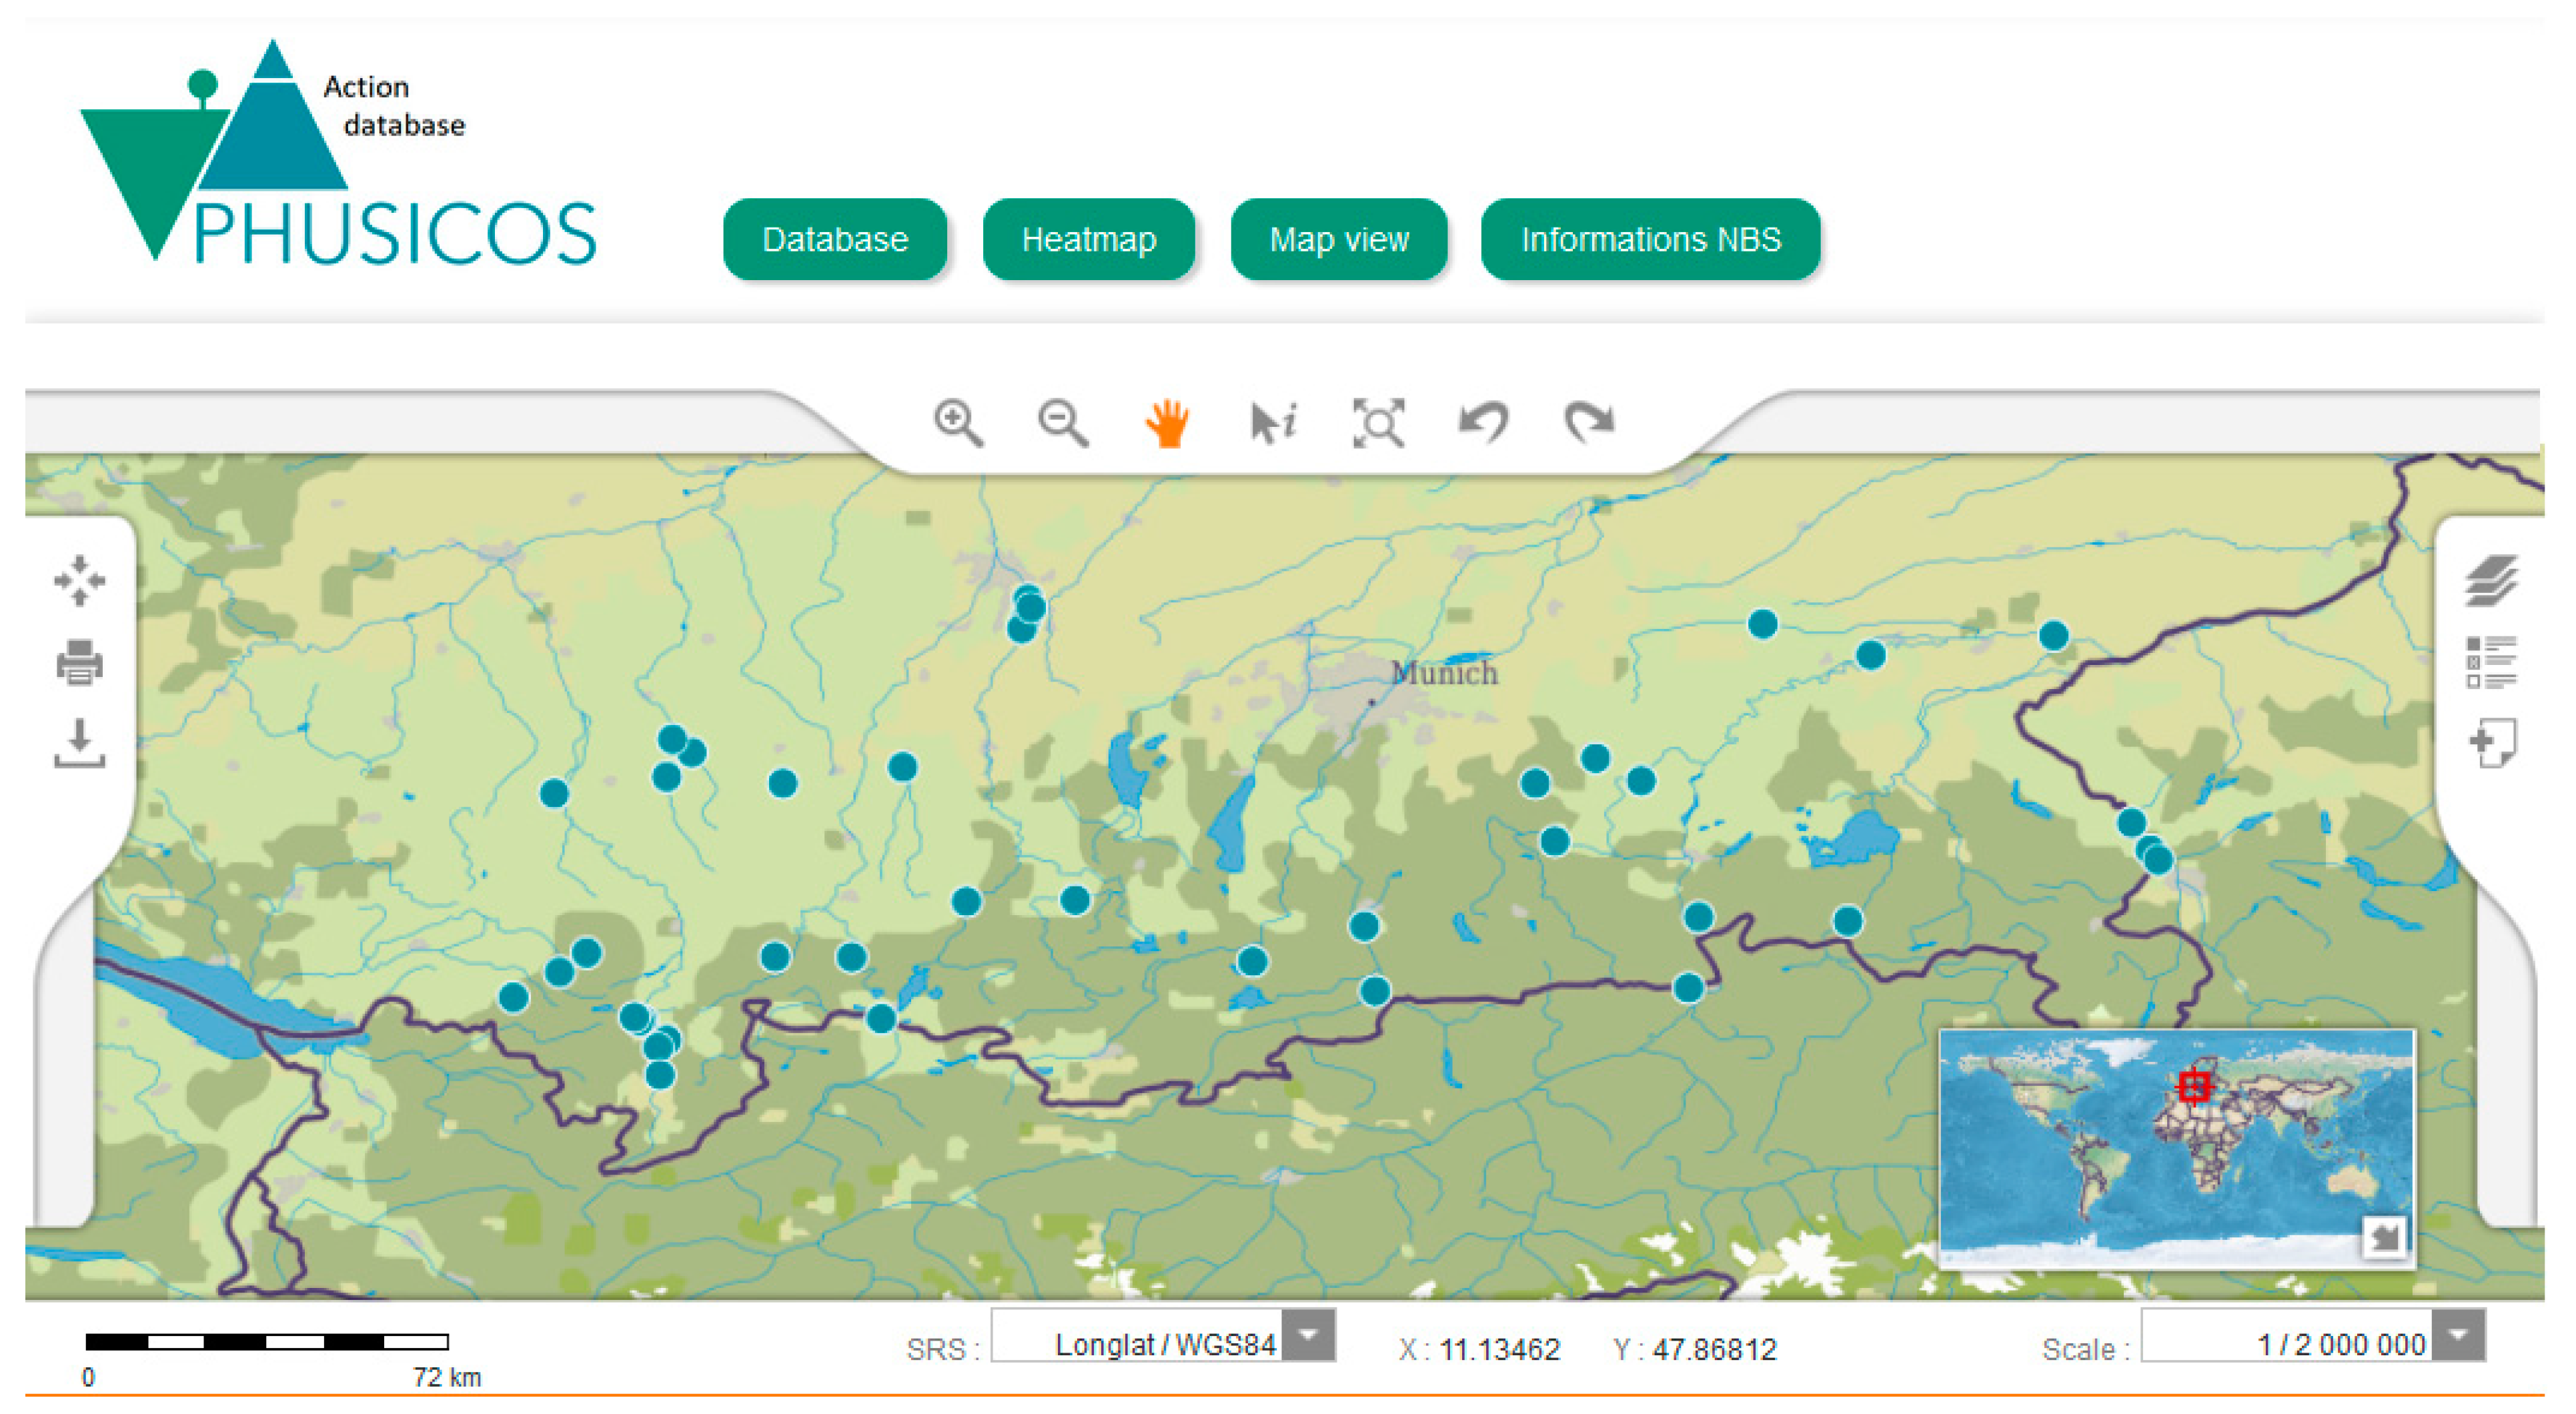Select the orange pan hand tool
The width and height of the screenshot is (2576, 1414).
tap(1167, 422)
